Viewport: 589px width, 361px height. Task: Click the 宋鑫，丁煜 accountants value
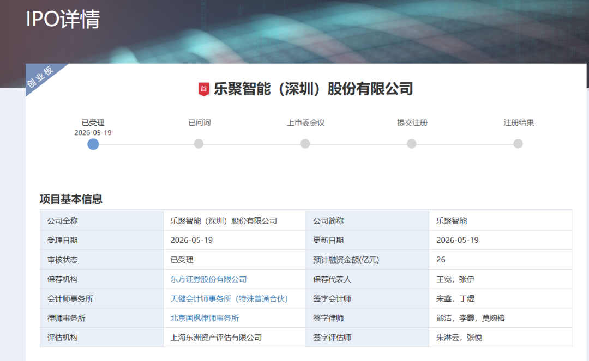pyautogui.click(x=455, y=299)
